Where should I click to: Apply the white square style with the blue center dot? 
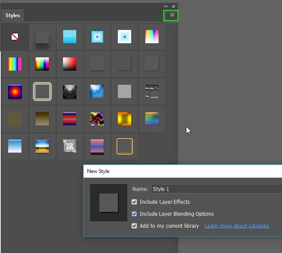click(x=124, y=37)
